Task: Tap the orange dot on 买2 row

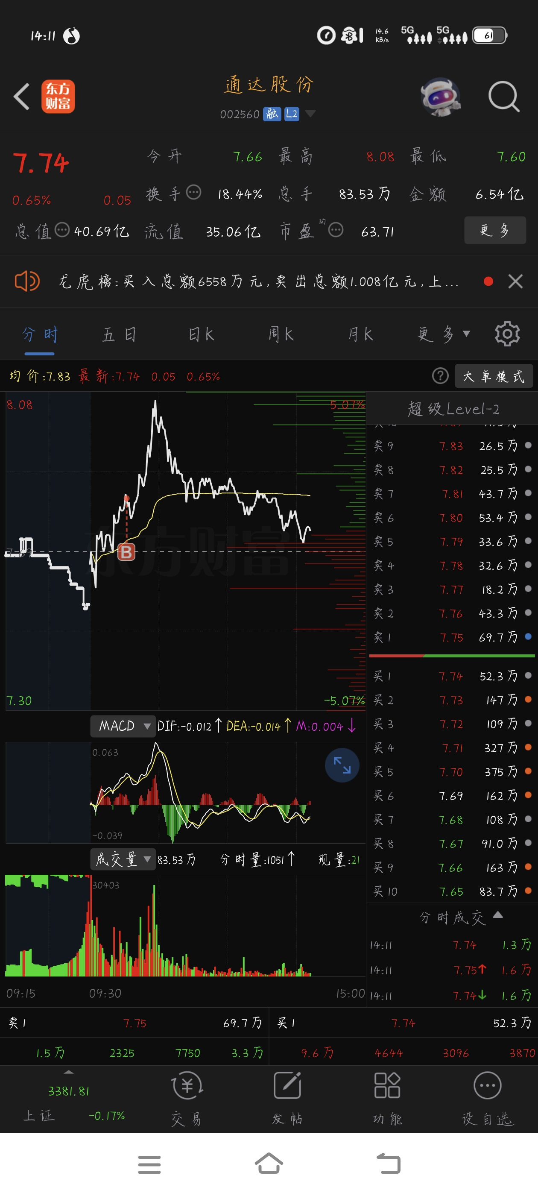Action: tap(528, 699)
